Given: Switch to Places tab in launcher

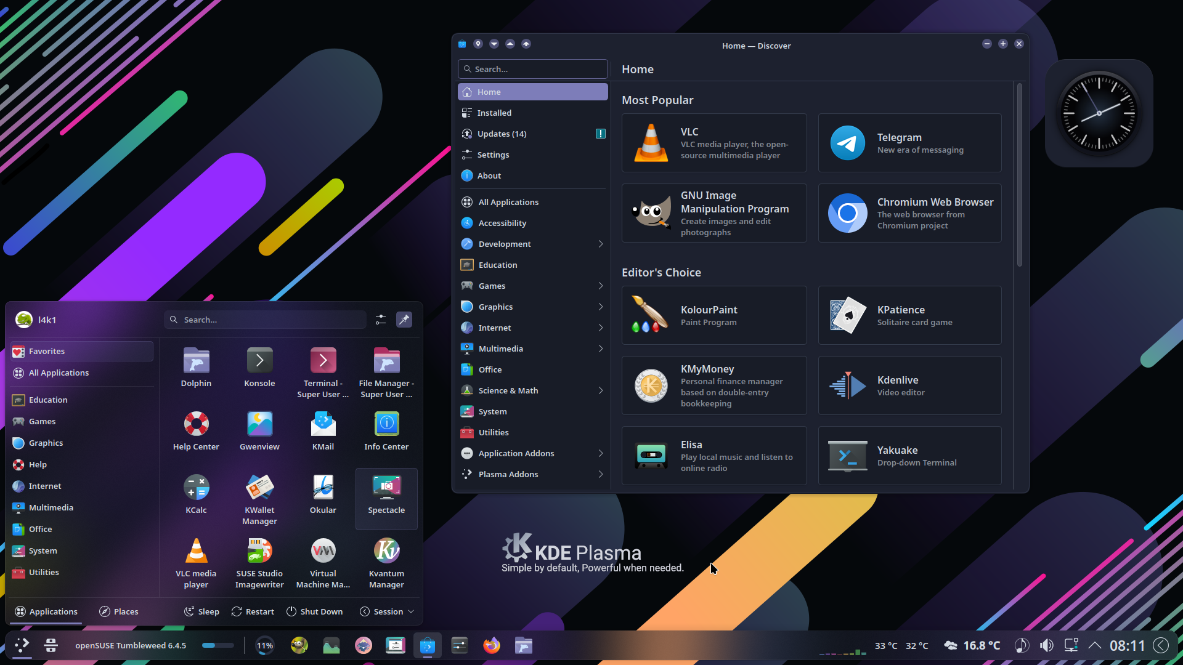Looking at the screenshot, I should [x=118, y=611].
